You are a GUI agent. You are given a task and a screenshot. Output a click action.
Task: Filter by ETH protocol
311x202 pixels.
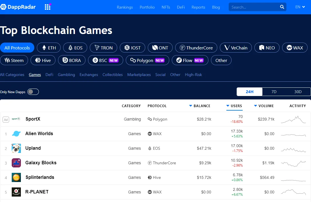[x=49, y=48]
